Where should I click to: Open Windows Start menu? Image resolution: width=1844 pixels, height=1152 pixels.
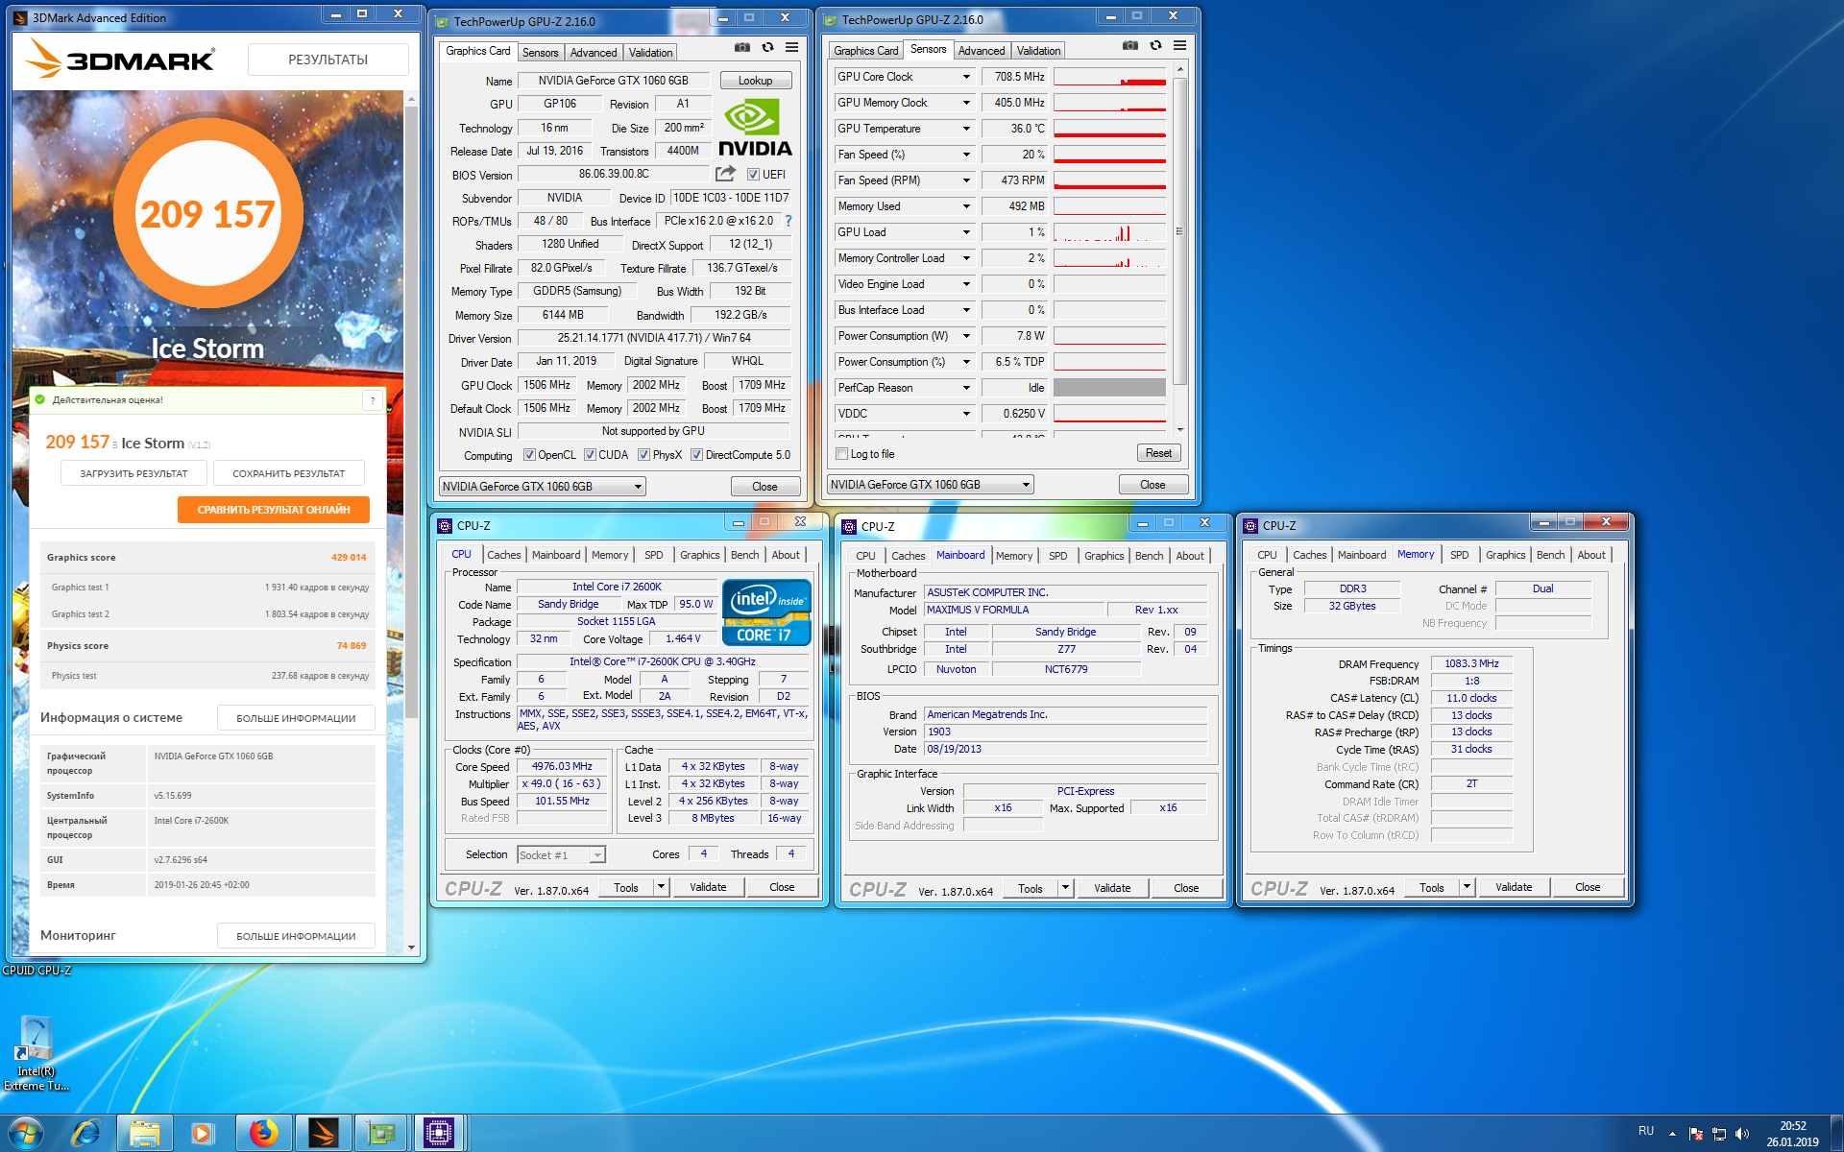pos(26,1134)
